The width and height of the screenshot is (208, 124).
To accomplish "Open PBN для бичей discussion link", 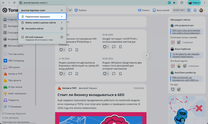I will pos(187,79).
